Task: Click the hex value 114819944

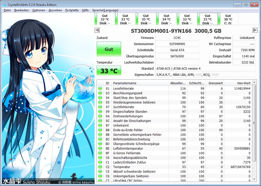Action: [x=242, y=88]
